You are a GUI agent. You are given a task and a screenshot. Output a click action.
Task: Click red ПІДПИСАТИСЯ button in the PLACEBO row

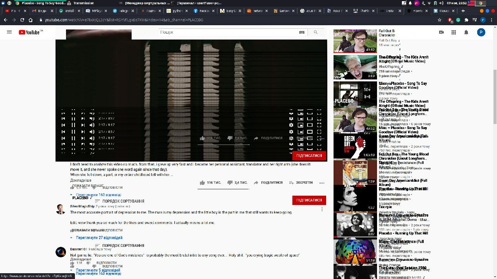(309, 200)
